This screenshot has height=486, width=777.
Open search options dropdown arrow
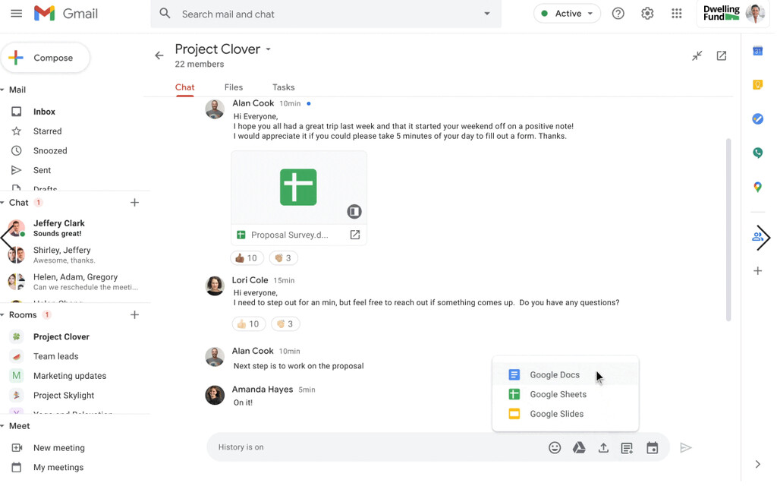click(x=487, y=14)
